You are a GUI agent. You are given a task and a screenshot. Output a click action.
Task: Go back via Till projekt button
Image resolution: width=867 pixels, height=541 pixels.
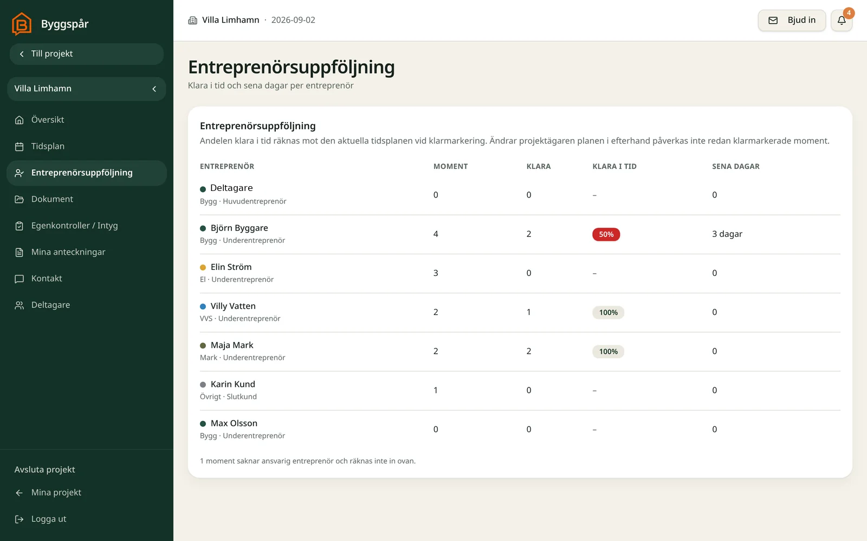[87, 54]
